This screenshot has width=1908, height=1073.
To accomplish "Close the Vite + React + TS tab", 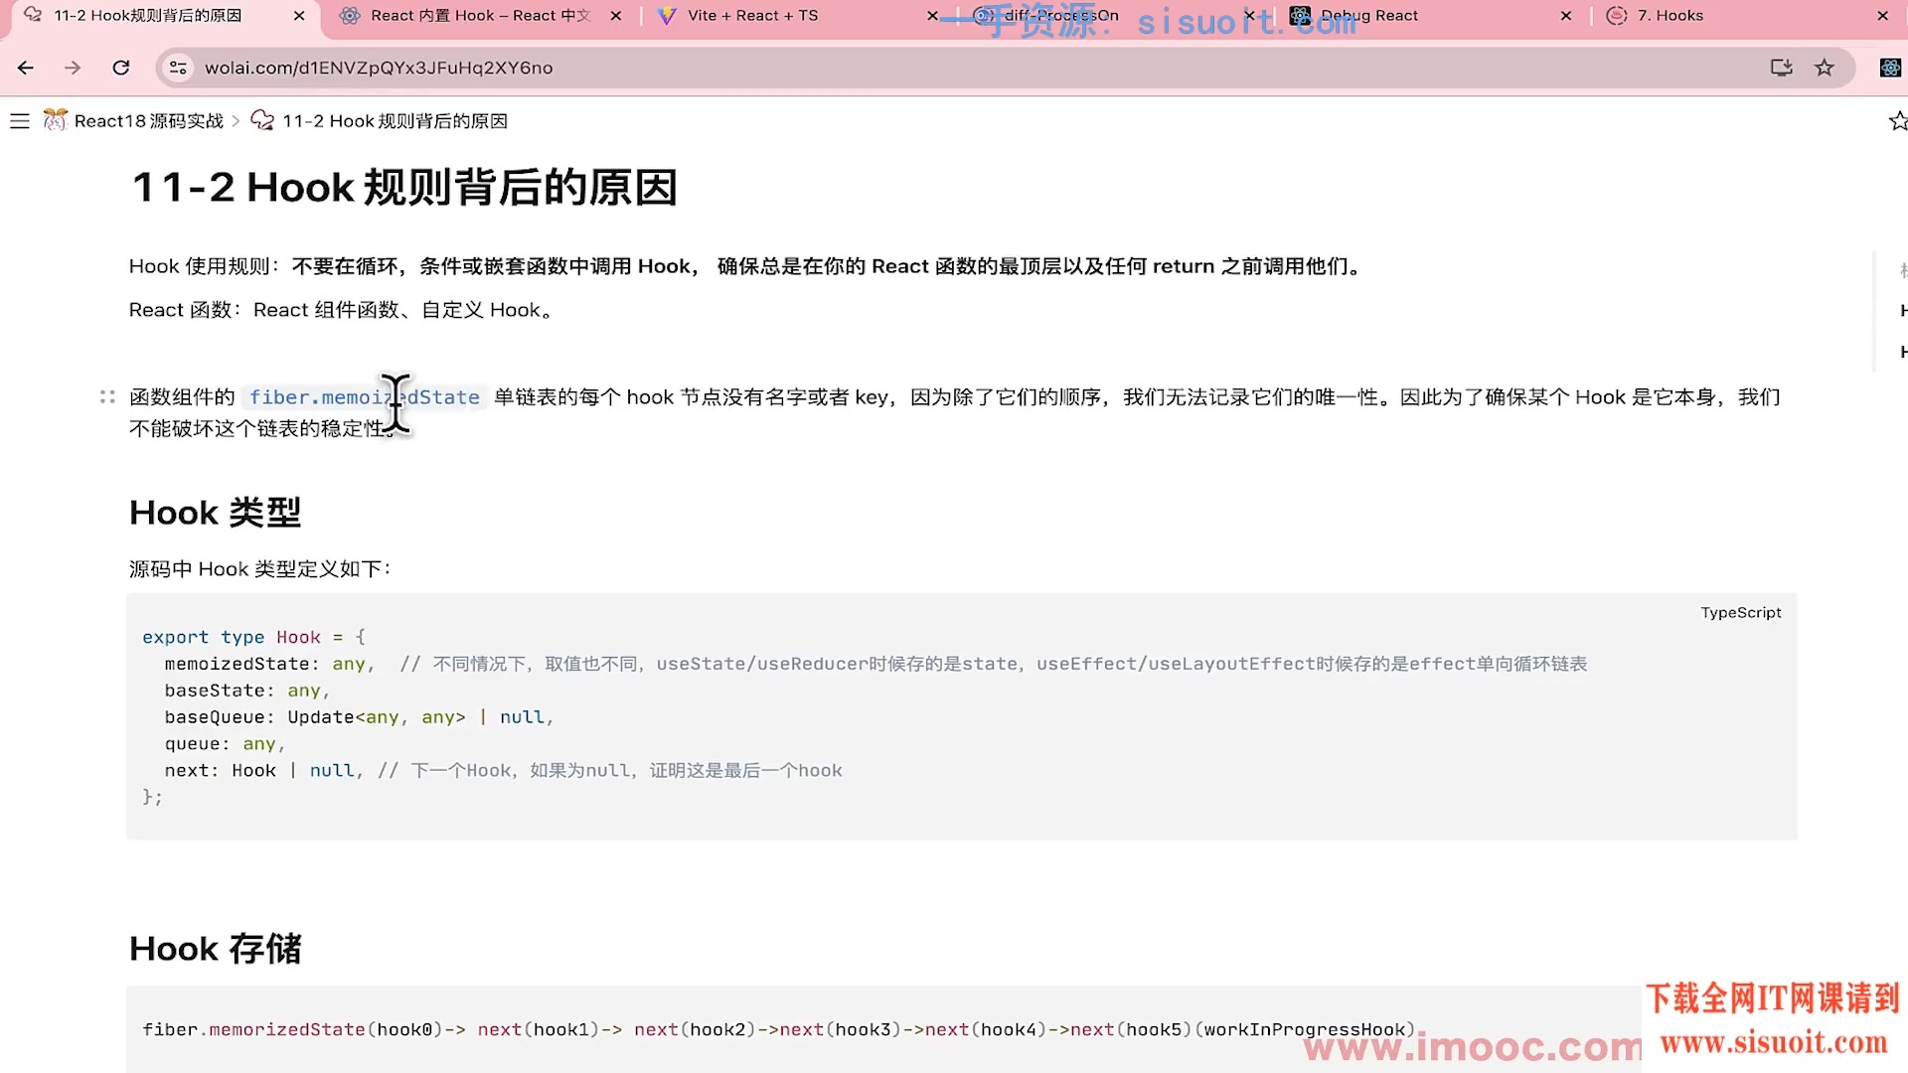I will coord(932,16).
